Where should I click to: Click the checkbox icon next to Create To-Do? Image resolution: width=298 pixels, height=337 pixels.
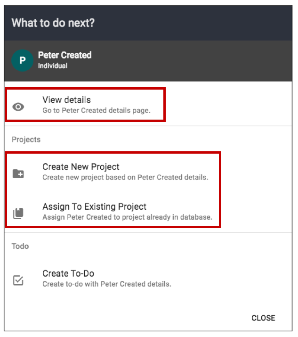pyautogui.click(x=18, y=280)
